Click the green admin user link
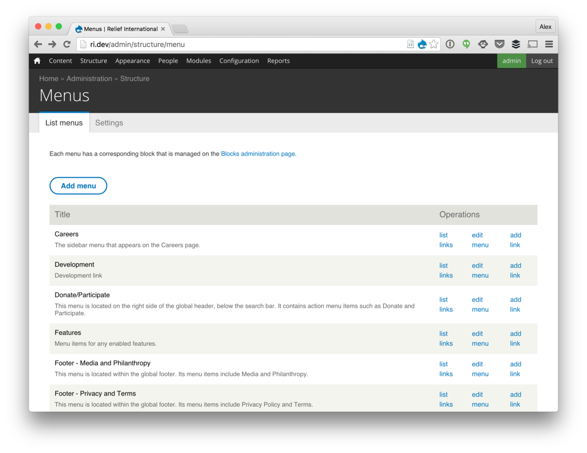This screenshot has height=453, width=587. [512, 61]
